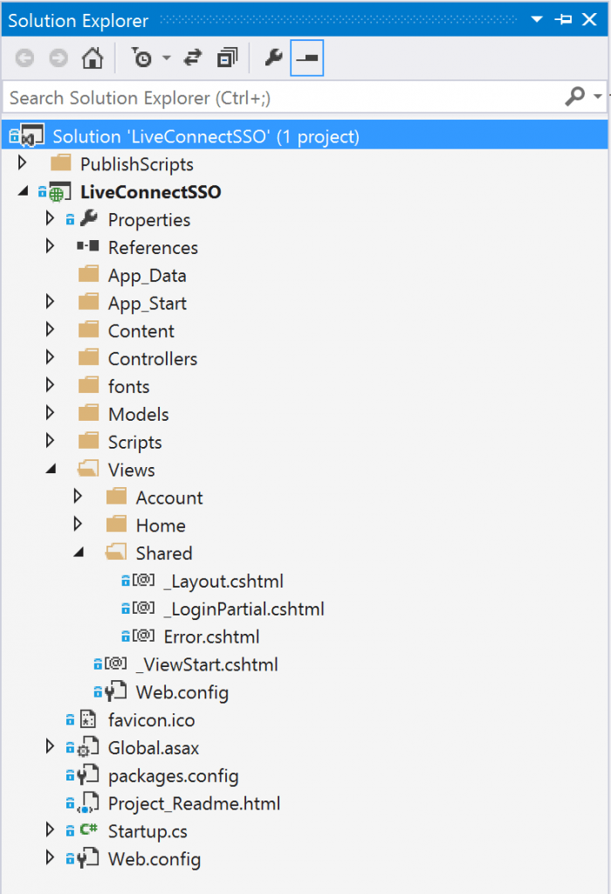The width and height of the screenshot is (611, 894).
Task: Select the Controllers folder label
Action: 153,359
